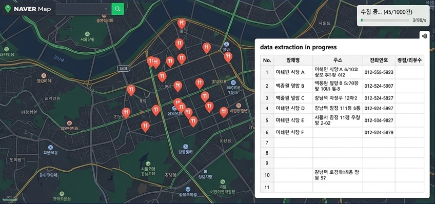Click the business name ending in E

[290, 120]
